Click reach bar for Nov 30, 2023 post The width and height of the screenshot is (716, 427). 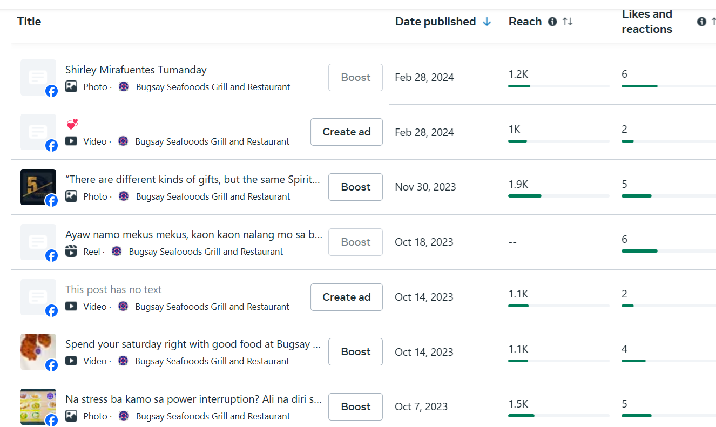tap(558, 196)
